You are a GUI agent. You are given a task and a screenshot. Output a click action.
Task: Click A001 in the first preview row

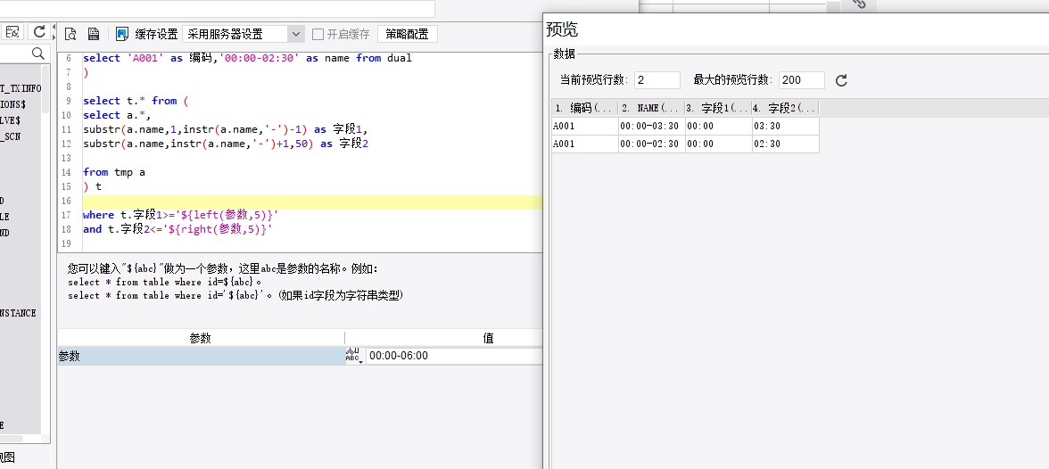coord(585,126)
